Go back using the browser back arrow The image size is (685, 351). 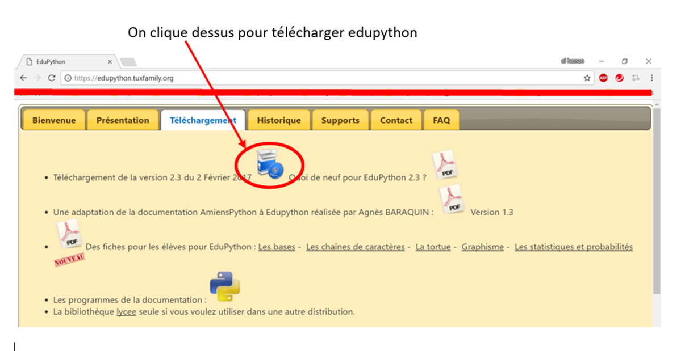pyautogui.click(x=23, y=78)
